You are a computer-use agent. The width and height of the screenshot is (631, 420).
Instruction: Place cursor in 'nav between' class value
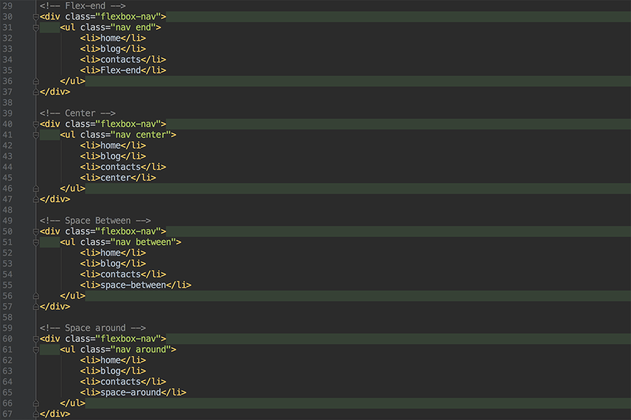[x=143, y=242]
